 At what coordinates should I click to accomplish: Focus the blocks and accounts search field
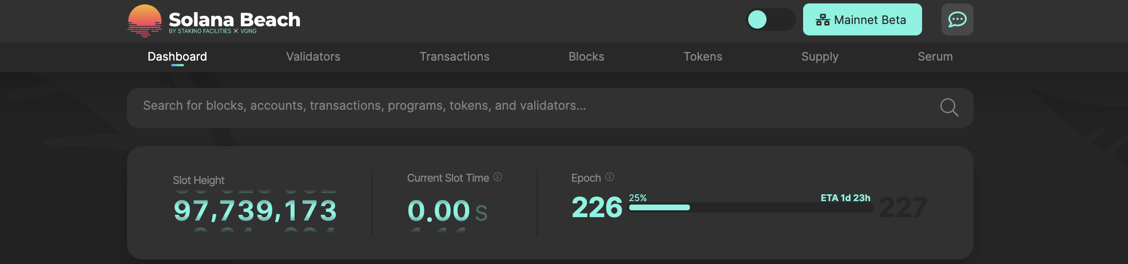pyautogui.click(x=515, y=106)
